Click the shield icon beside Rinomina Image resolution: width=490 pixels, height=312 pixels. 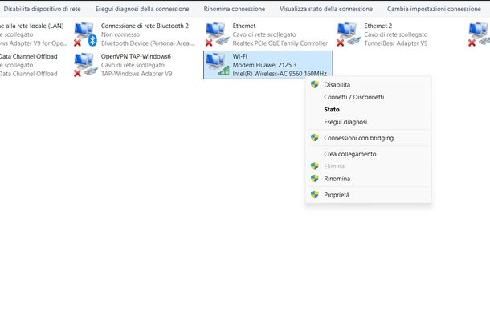(x=315, y=179)
